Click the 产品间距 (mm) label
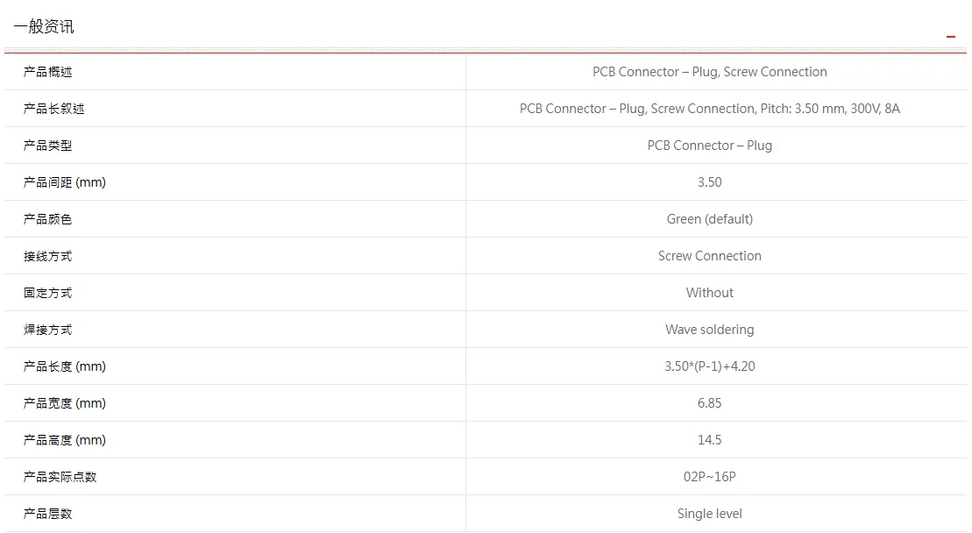 [65, 182]
